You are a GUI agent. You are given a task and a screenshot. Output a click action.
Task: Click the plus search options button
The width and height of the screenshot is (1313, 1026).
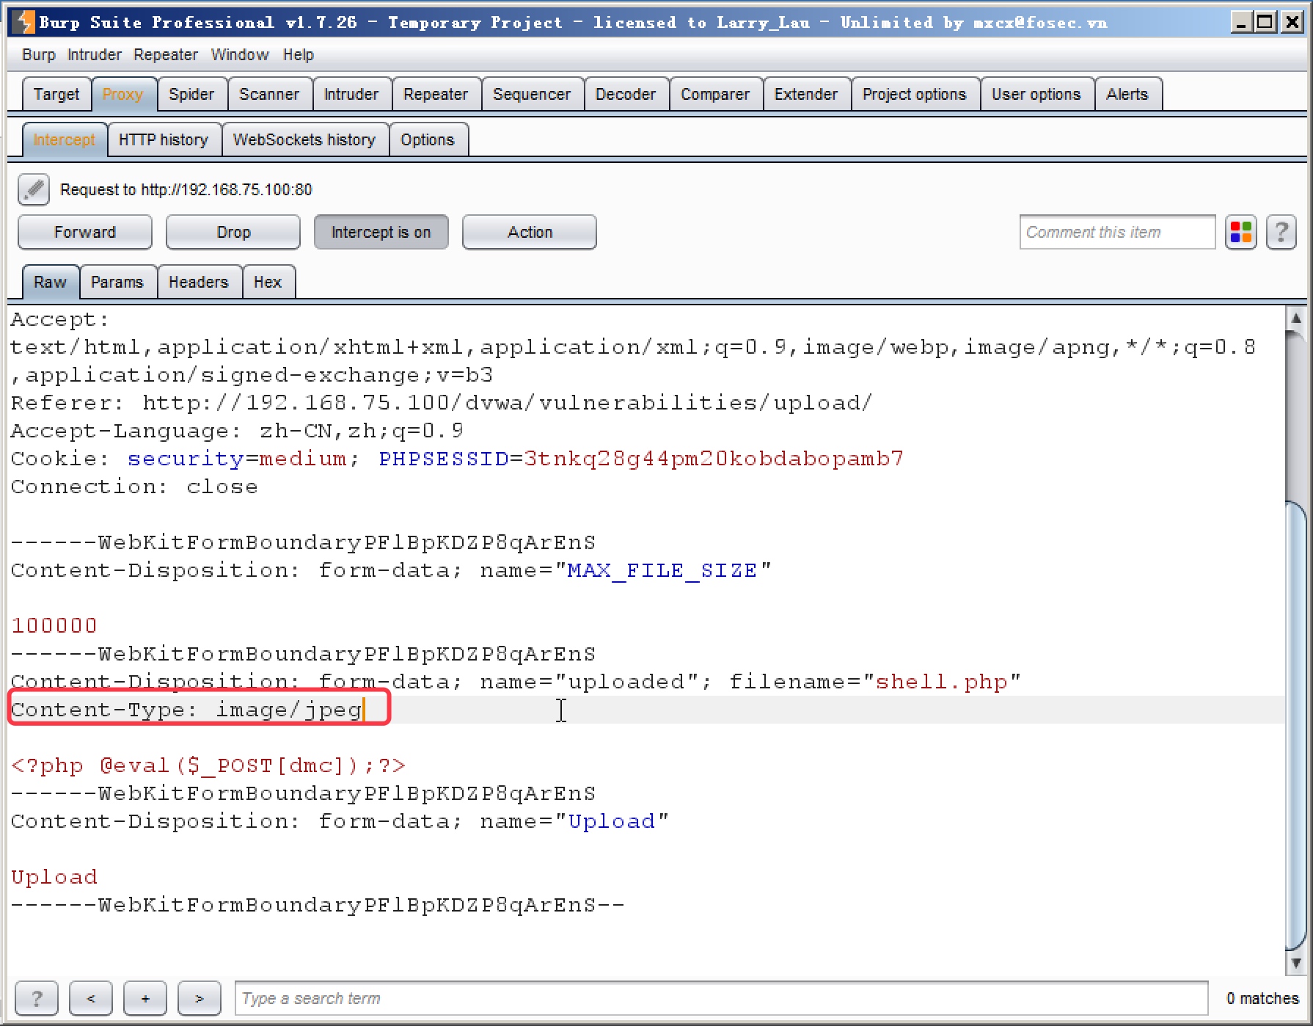[145, 998]
